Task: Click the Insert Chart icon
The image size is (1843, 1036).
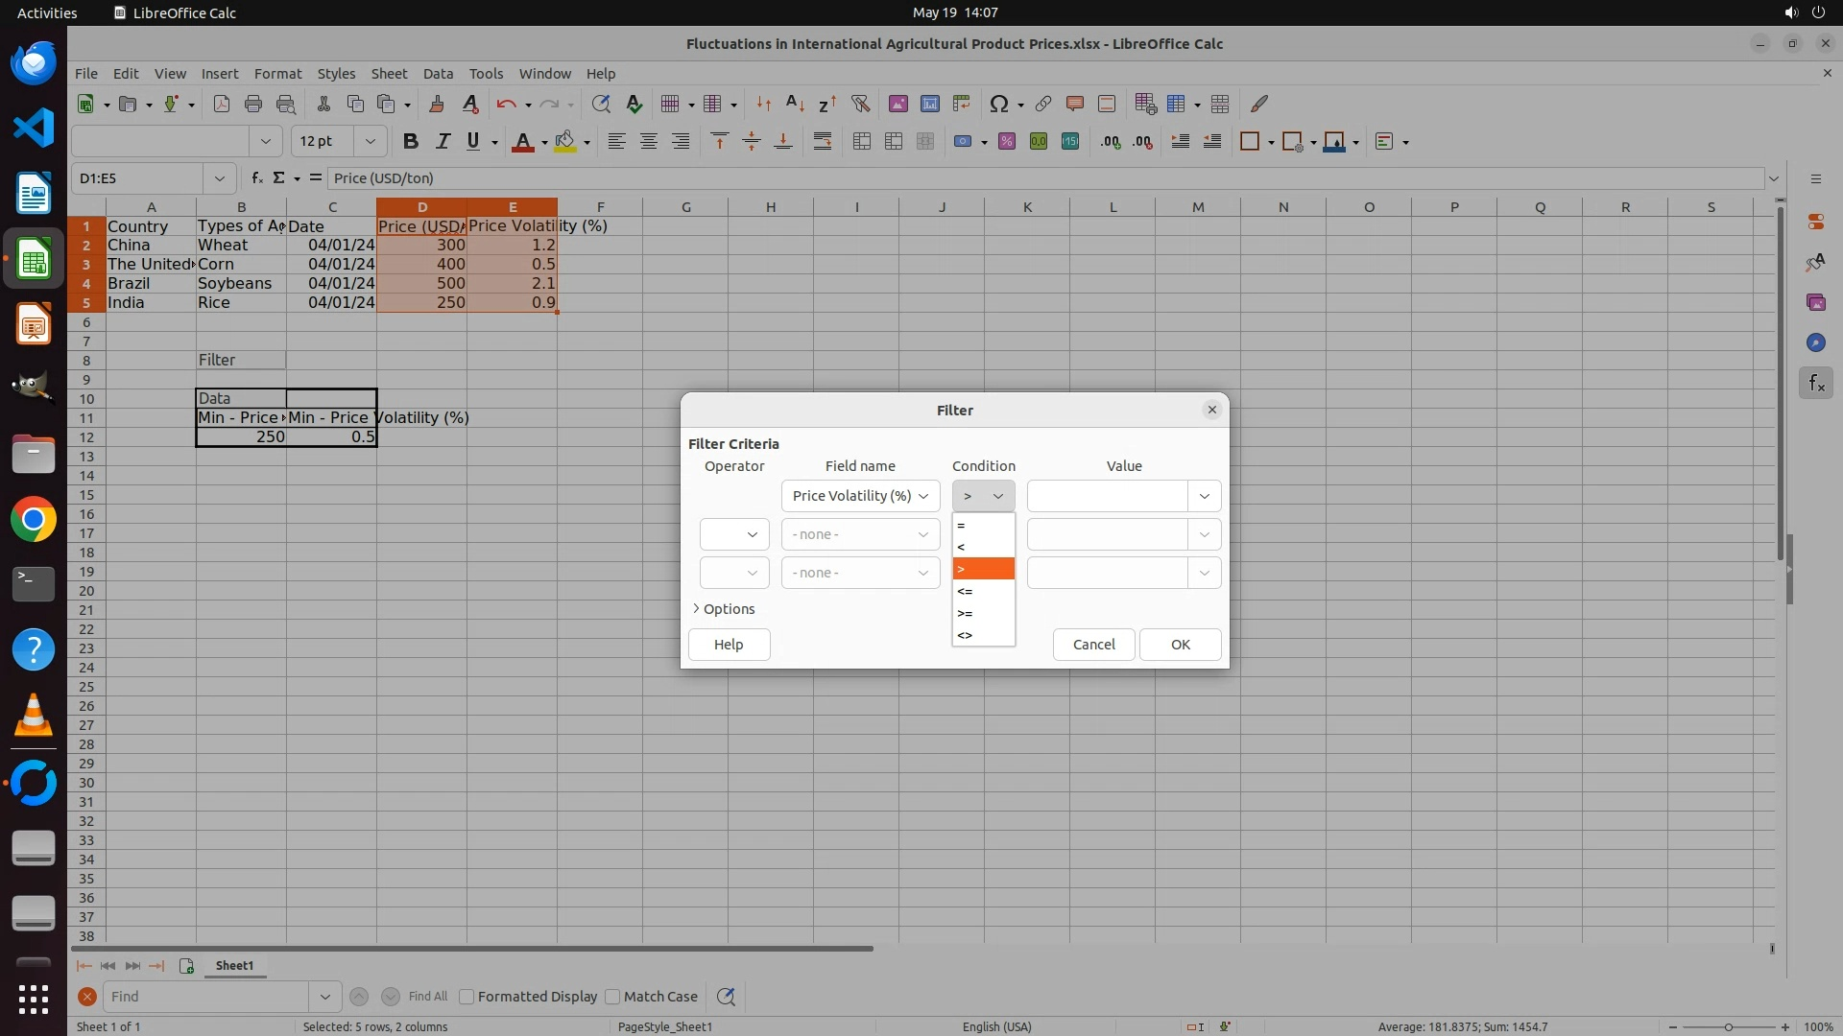Action: point(929,104)
